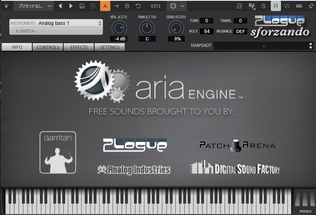Click the K-SWITCH field
316x215 pixels.
click(x=56, y=31)
